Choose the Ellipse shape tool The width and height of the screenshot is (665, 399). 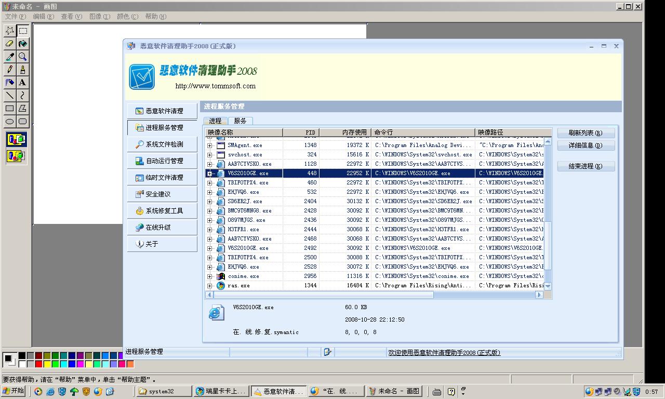click(x=10, y=122)
